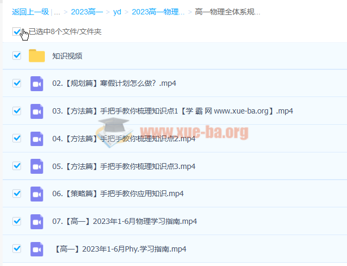Click video icon of 02.【规划篇】寒假计划怎么做
The width and height of the screenshot is (347, 266).
[36, 83]
